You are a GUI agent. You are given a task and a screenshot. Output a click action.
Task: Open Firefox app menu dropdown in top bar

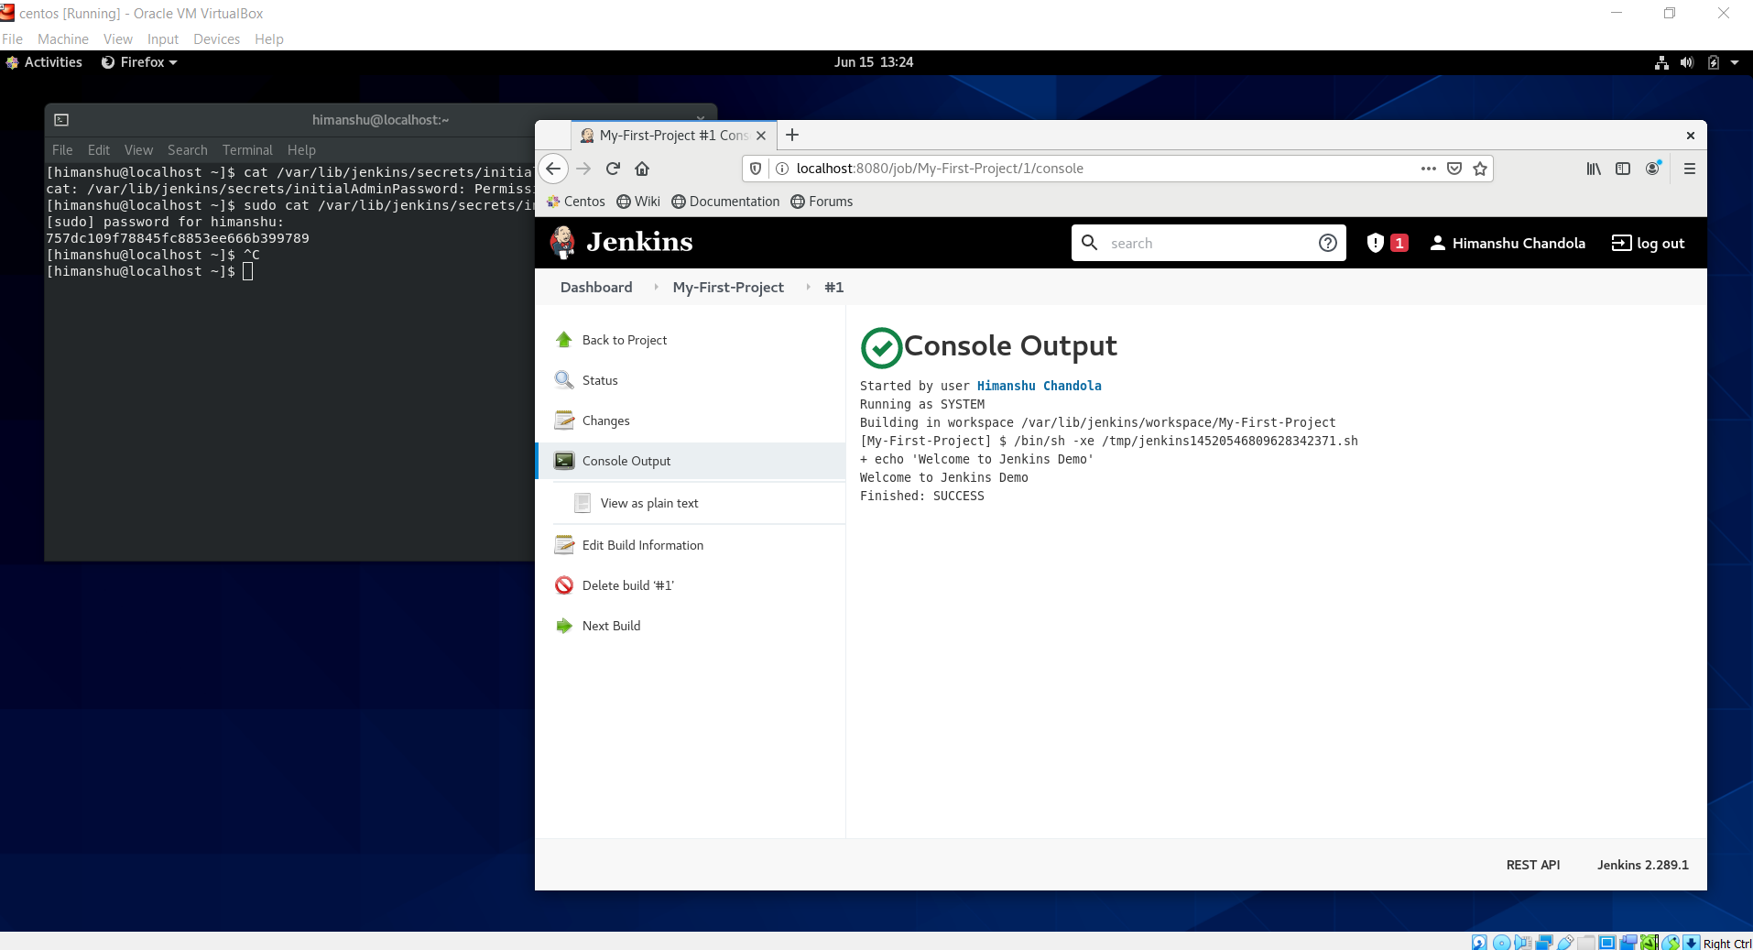[139, 62]
